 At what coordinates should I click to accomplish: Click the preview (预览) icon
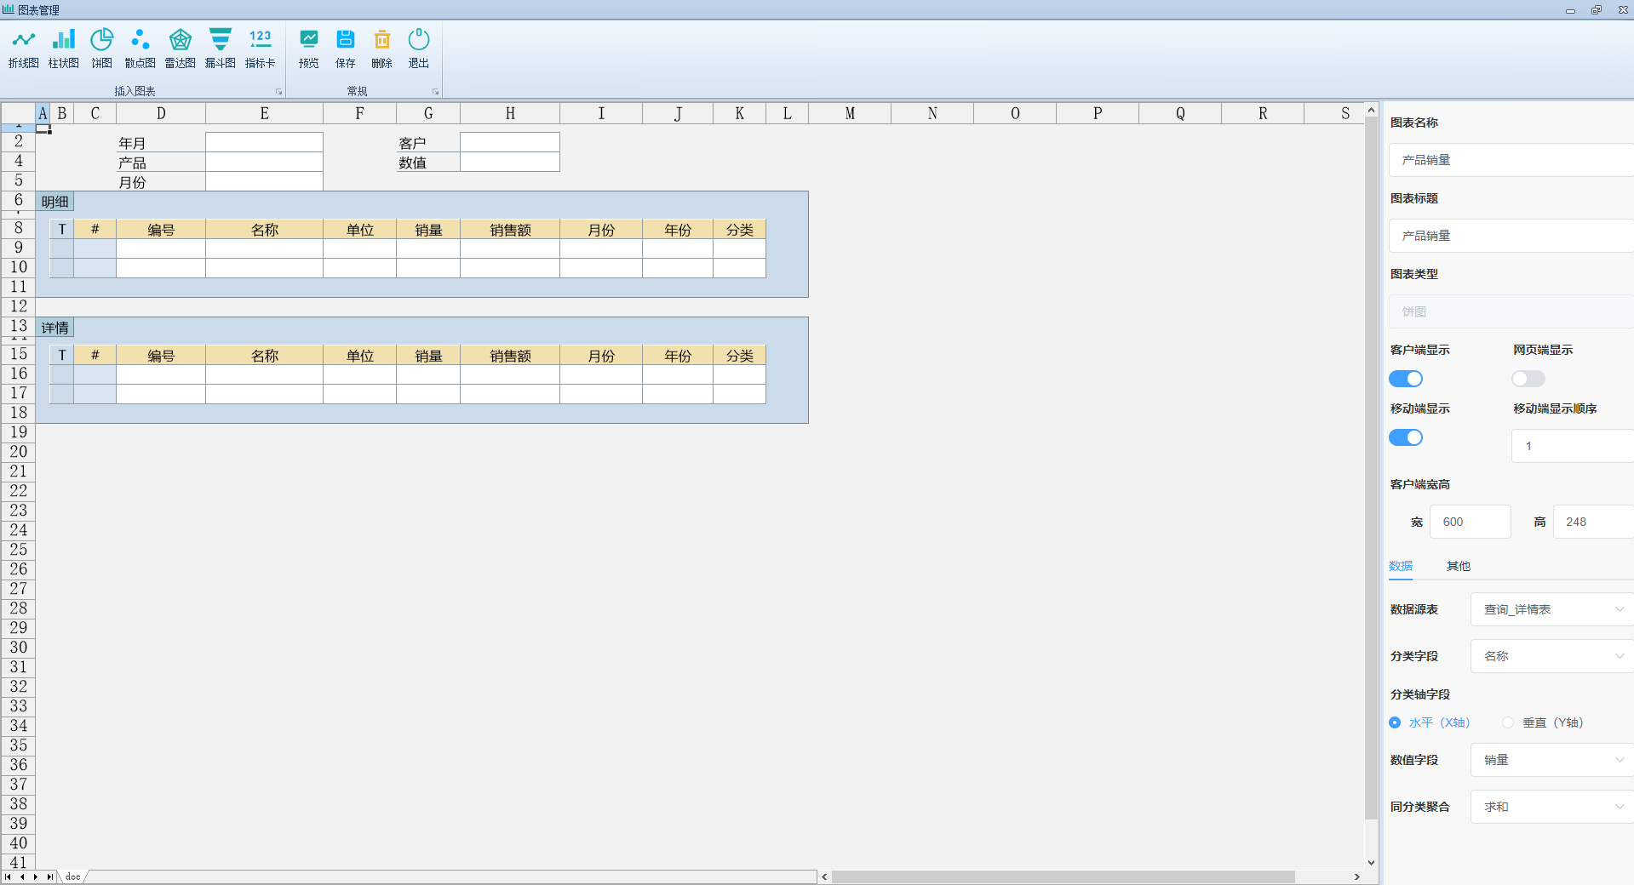click(x=308, y=48)
